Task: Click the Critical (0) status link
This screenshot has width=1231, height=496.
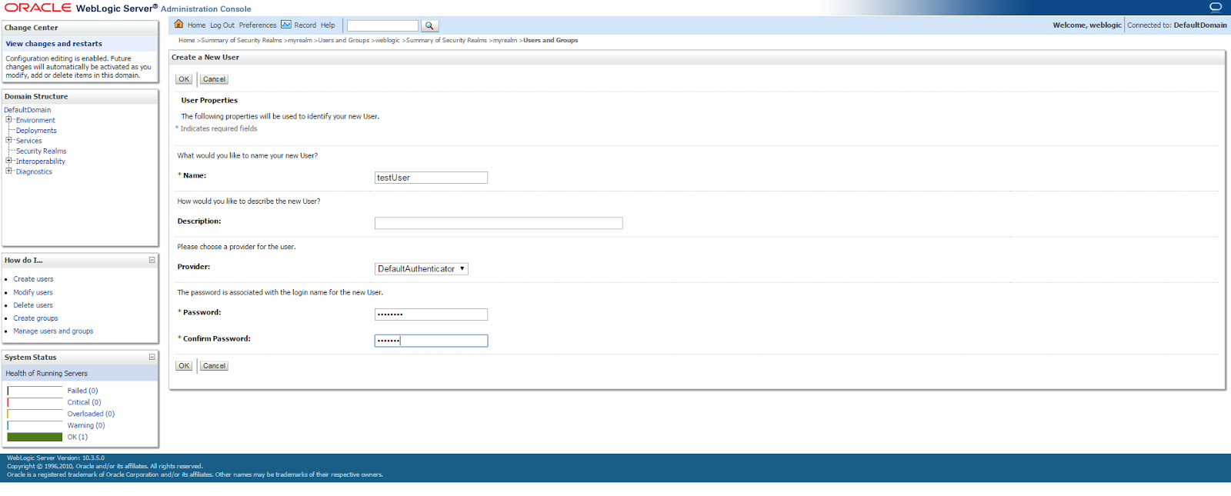Action: click(x=84, y=402)
